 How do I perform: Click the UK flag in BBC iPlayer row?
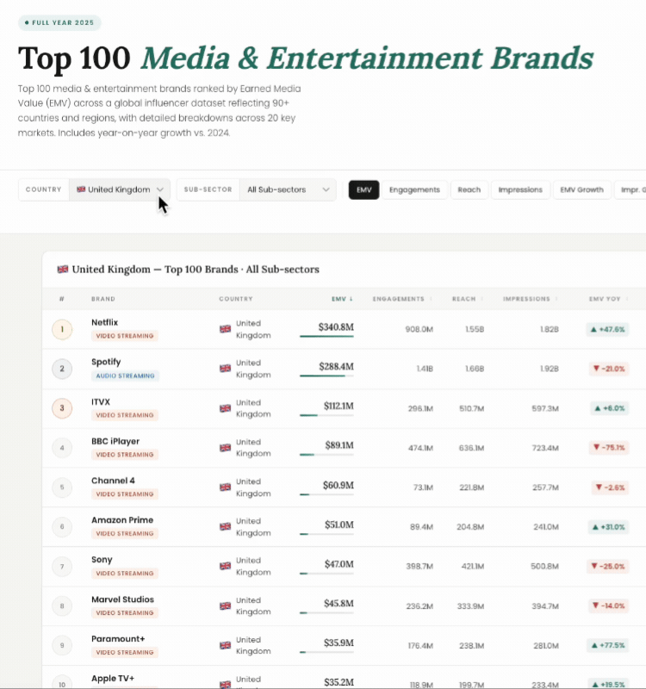tap(225, 448)
